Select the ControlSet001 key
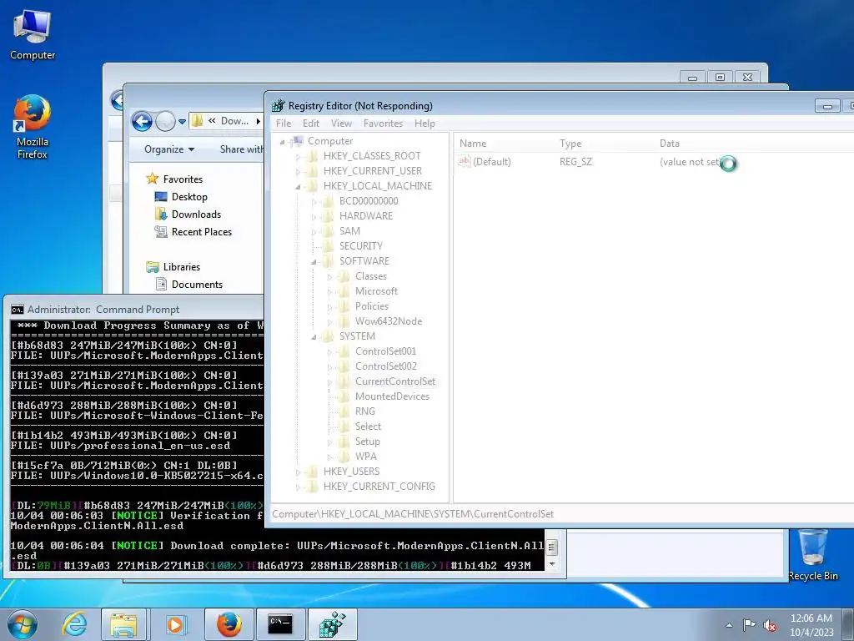The height and width of the screenshot is (641, 854). (385, 351)
